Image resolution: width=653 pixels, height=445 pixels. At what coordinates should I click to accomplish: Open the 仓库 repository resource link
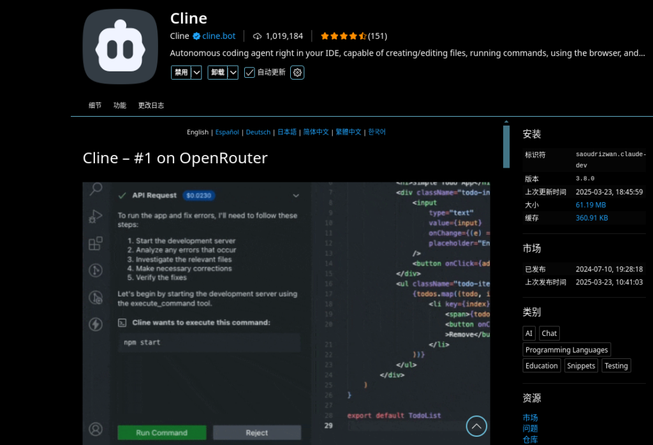point(530,440)
